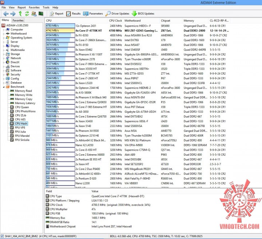Select the Nano X2 L4350 row

[137, 145]
